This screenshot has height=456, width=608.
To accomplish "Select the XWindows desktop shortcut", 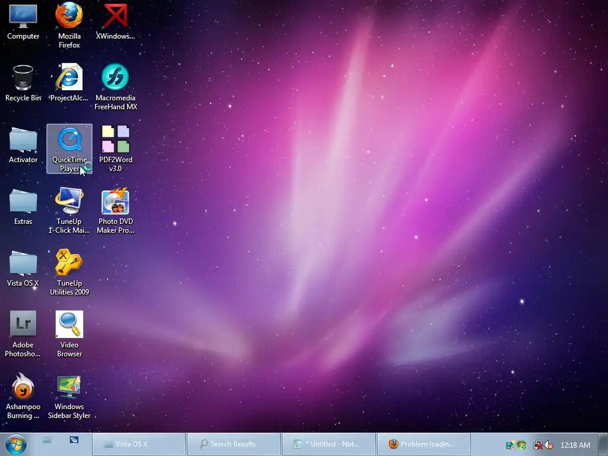I will 115,22.
